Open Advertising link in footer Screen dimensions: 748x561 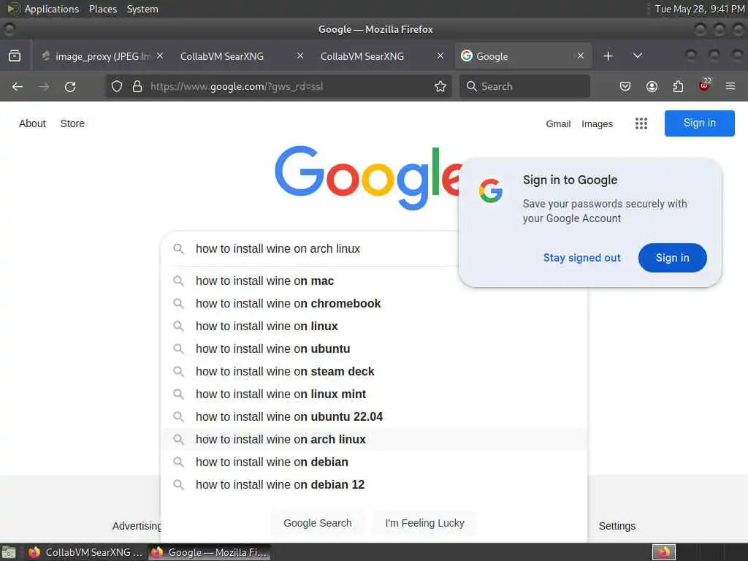[x=137, y=526]
